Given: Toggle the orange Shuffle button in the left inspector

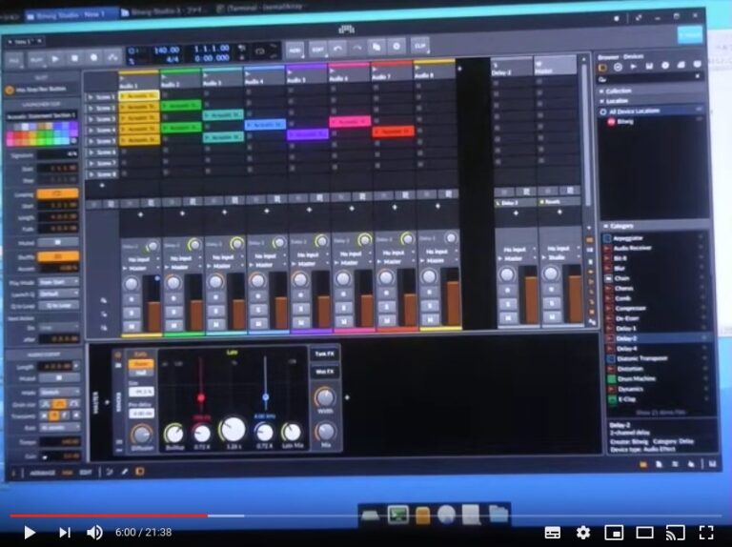Looking at the screenshot, I should click(58, 256).
